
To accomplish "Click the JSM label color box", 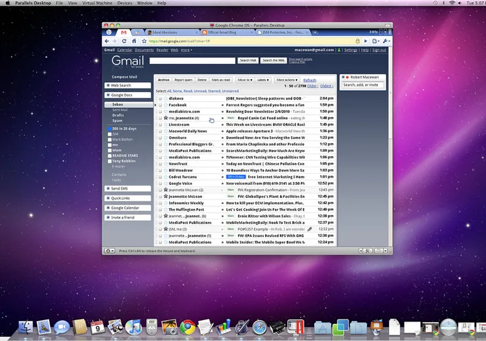I will 110,135.
